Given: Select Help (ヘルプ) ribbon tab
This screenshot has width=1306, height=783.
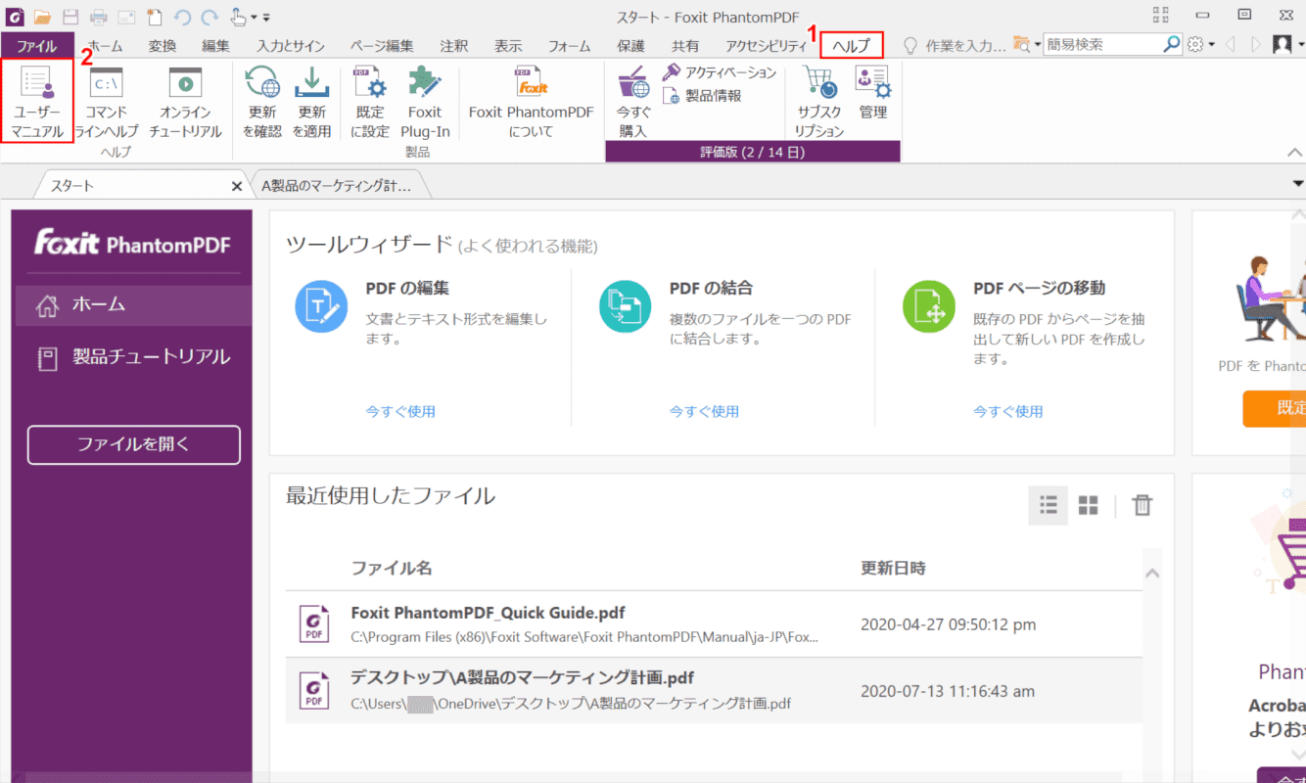Looking at the screenshot, I should [x=851, y=45].
